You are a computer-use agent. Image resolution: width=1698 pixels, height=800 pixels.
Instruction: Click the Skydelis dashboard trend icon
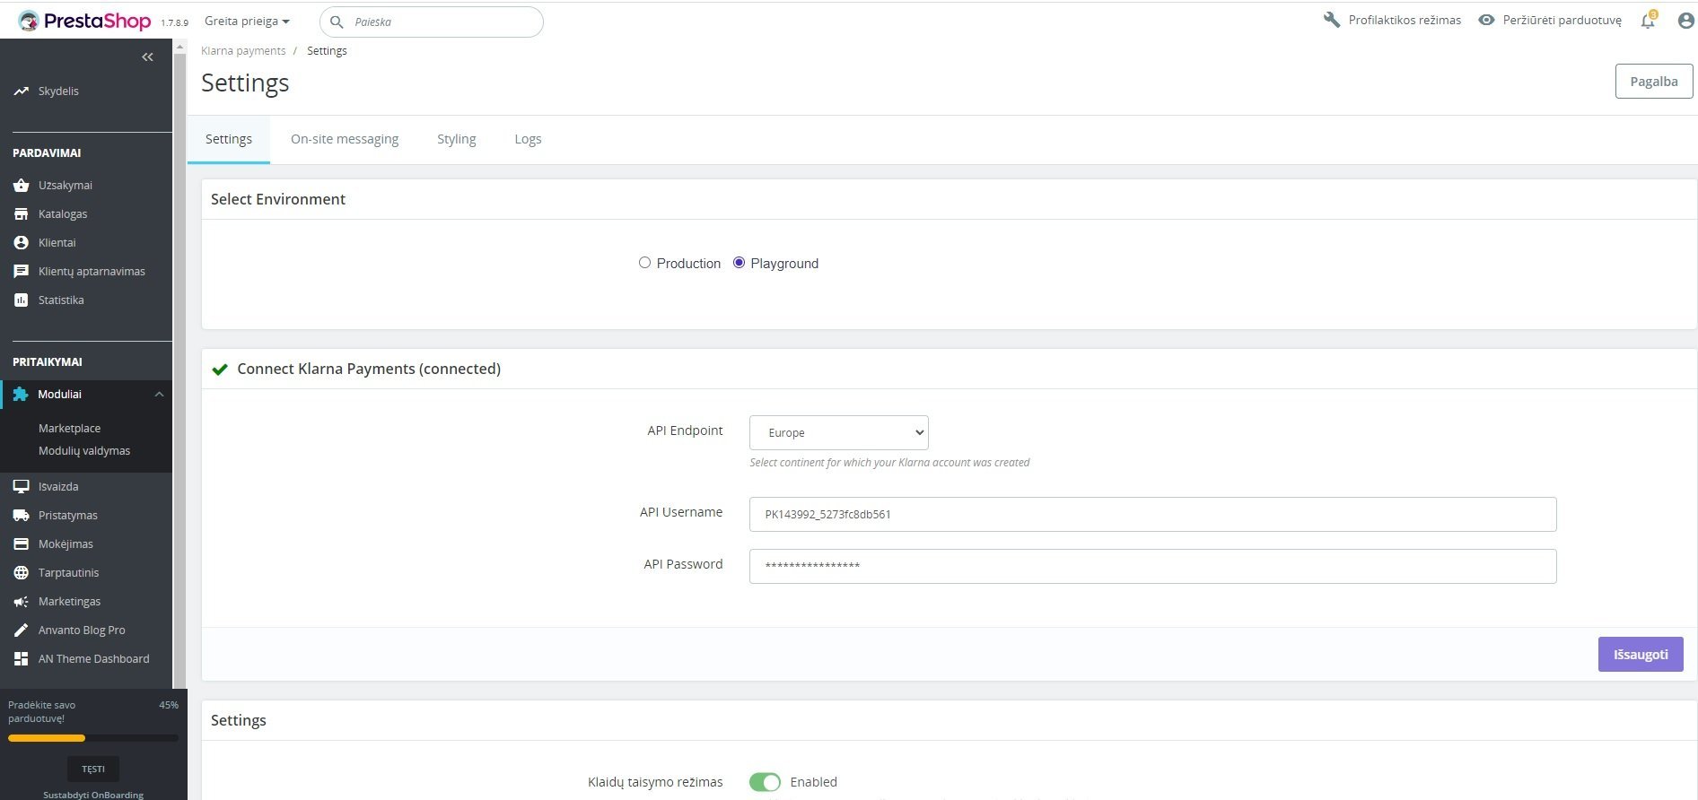coord(22,91)
